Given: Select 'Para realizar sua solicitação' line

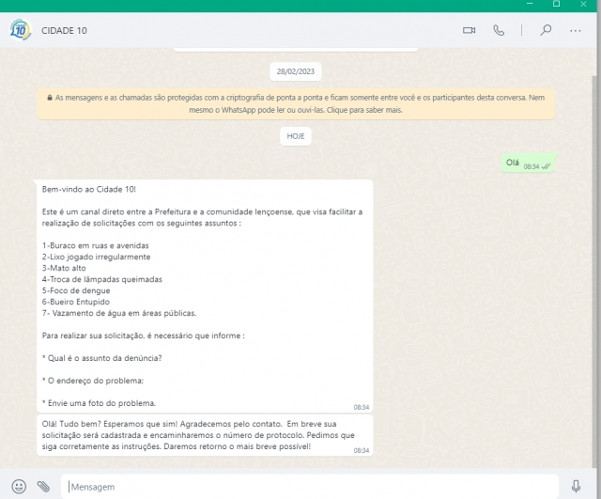Looking at the screenshot, I should [144, 335].
